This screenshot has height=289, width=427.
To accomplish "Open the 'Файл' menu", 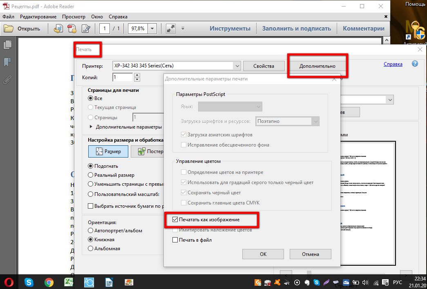I will (x=9, y=17).
